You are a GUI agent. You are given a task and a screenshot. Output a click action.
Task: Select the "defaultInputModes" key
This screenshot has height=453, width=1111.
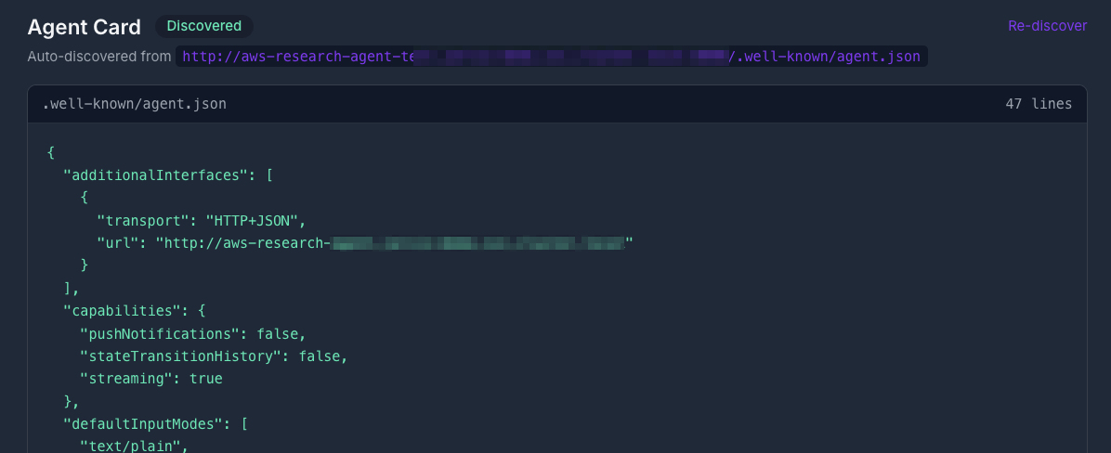(x=146, y=424)
